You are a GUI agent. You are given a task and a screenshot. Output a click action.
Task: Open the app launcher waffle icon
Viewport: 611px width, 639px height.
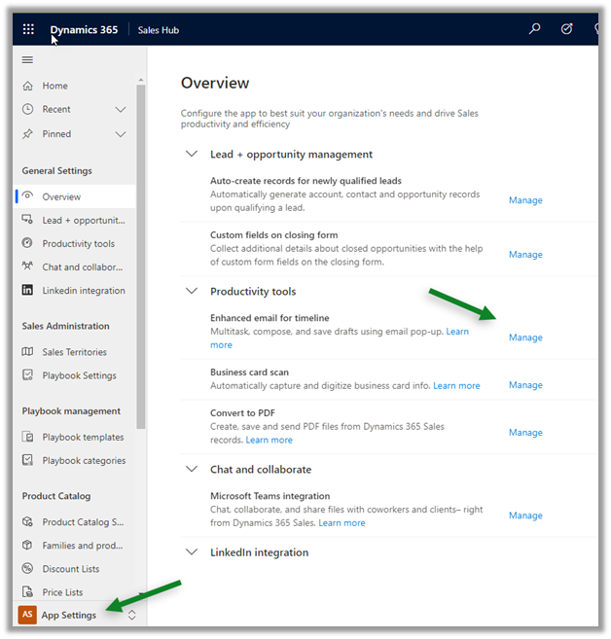click(28, 29)
